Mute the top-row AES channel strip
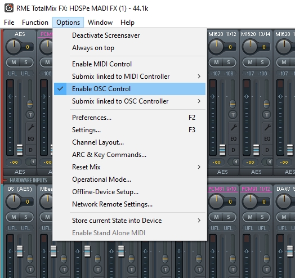The image size is (295, 278). (14, 62)
